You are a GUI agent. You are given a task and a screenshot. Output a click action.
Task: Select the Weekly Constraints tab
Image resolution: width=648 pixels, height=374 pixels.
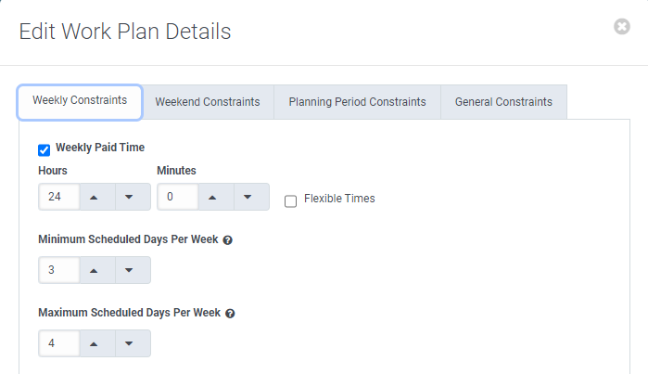pos(80,101)
